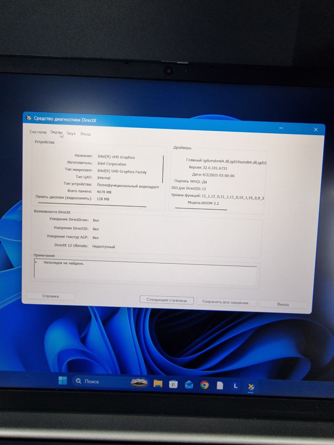Image resolution: width=334 pixels, height=445 pixels.
Task: Click the device info vertical scrollbar
Action: click(163, 169)
